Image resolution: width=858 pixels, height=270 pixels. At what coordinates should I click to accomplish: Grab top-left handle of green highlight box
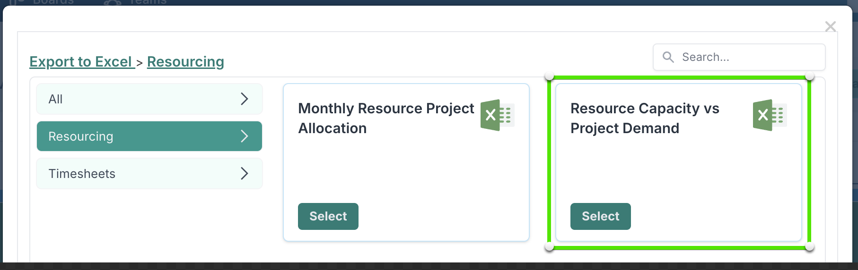(549, 76)
